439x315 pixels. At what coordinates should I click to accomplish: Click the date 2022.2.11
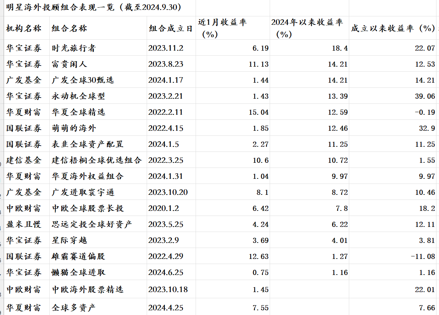coord(165,112)
